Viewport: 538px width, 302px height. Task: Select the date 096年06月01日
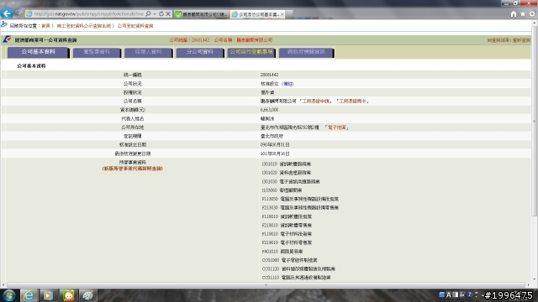coord(275,145)
